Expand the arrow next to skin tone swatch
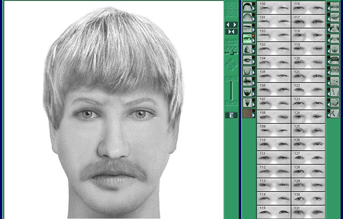The height and width of the screenshot is (219, 343). coord(253,115)
